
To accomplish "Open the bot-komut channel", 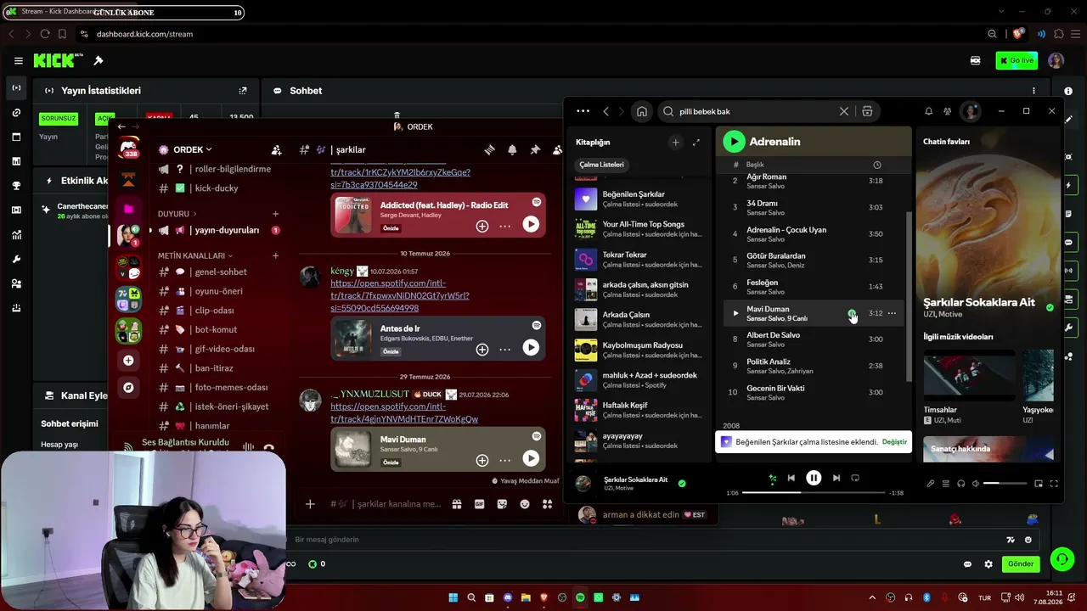I will pos(218,329).
